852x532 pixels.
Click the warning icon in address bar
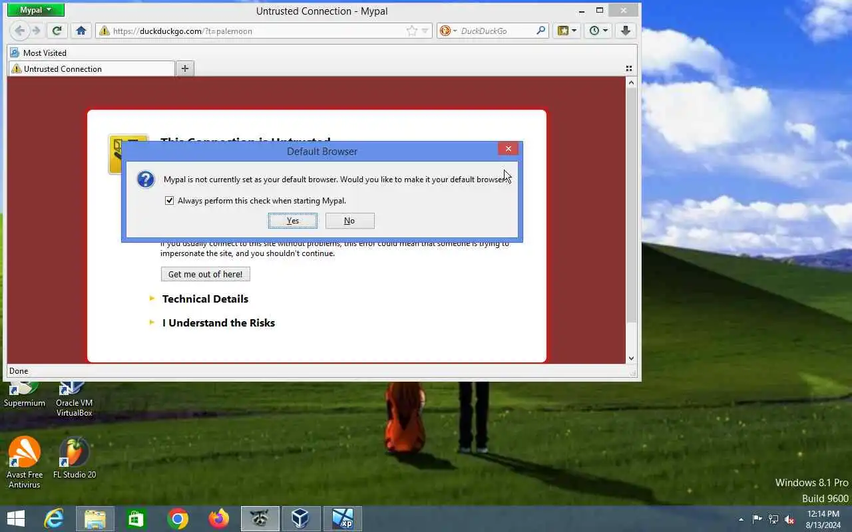click(x=103, y=31)
